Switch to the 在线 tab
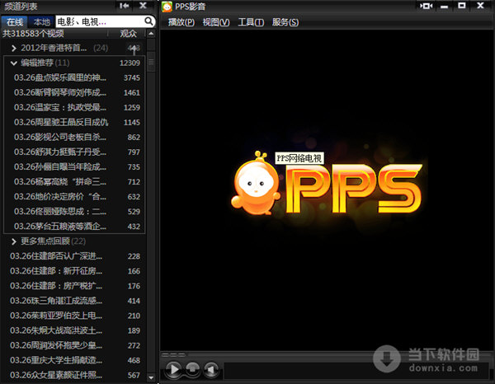The image size is (495, 384). tap(15, 21)
